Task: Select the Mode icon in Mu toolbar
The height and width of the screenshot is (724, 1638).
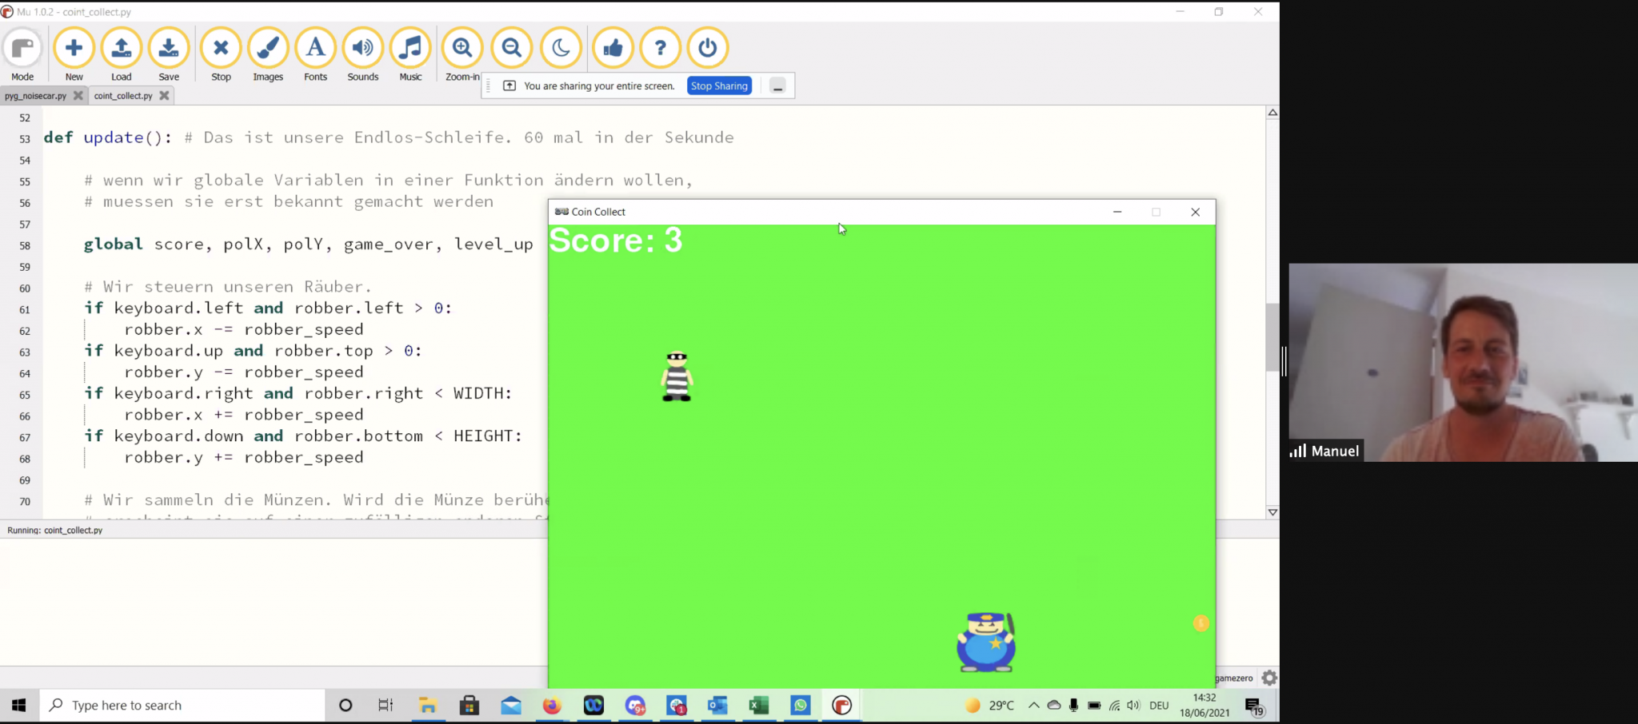Action: tap(22, 48)
